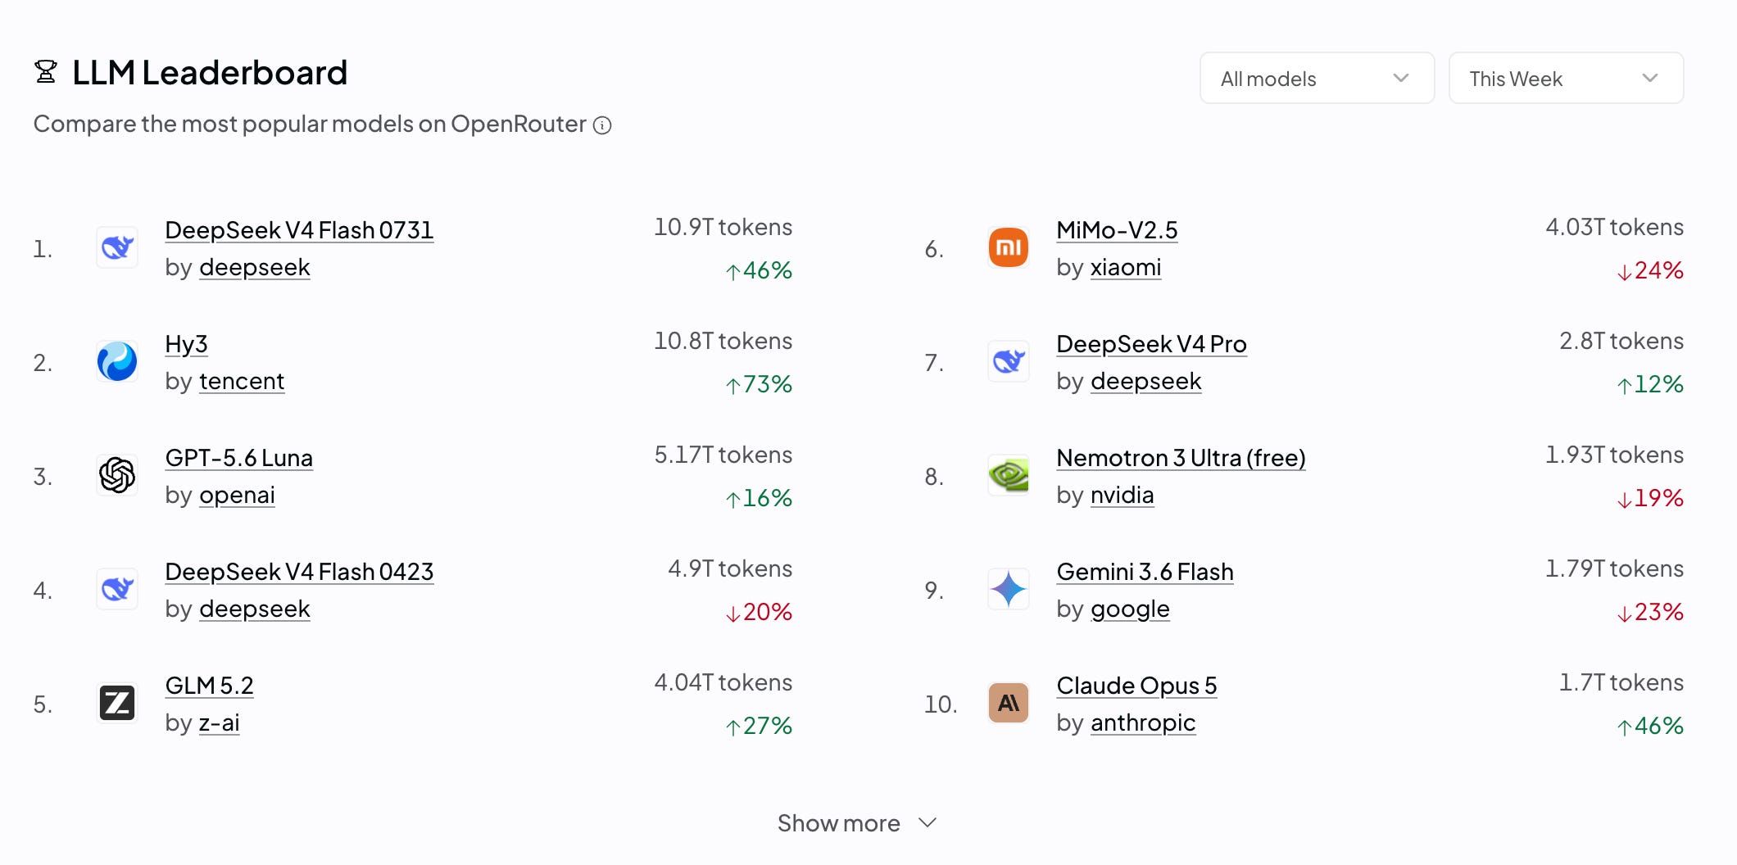Click the Xiaomi logo for MiMo-V2.5
The width and height of the screenshot is (1737, 865).
coord(1009,247)
